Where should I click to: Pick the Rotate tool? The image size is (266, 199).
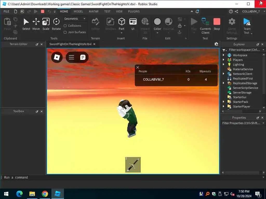56,24
